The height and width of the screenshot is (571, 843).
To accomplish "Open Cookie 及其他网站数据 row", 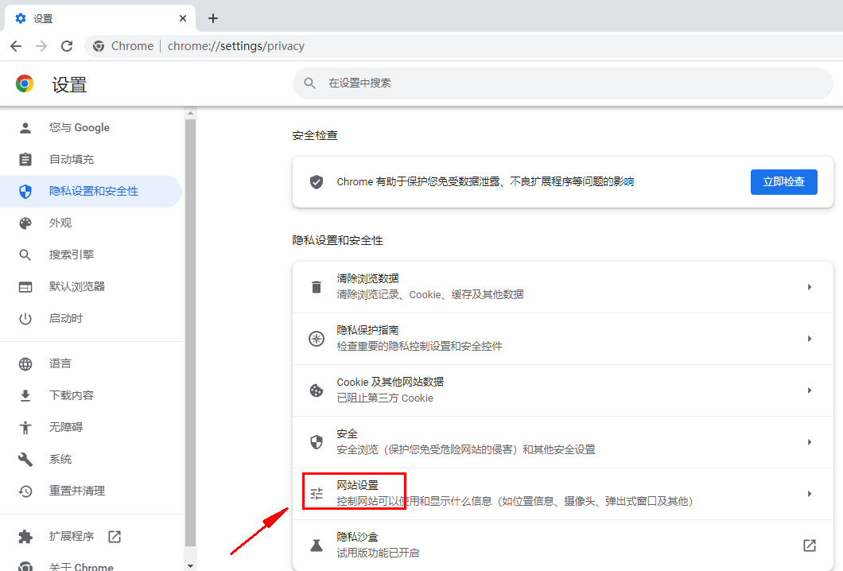I will point(562,390).
